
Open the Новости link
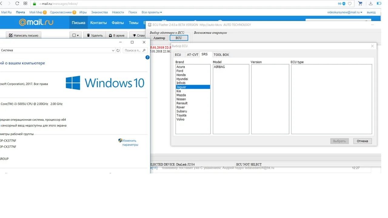coord(118,12)
